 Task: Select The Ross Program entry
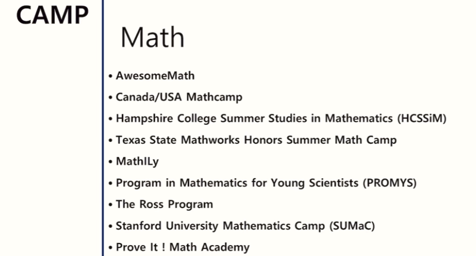(164, 204)
